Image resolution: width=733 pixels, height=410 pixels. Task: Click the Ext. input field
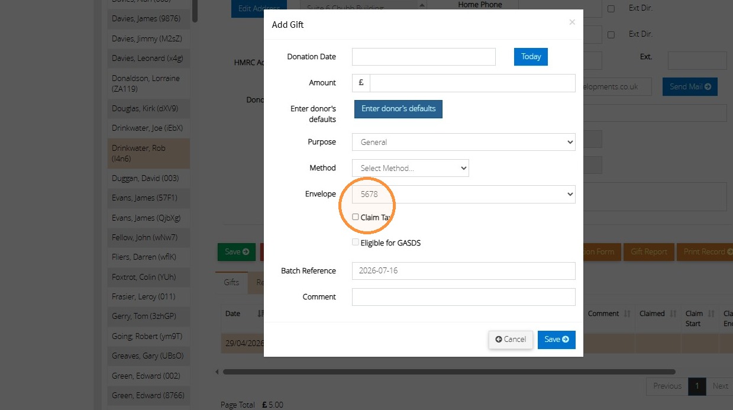pyautogui.click(x=697, y=60)
